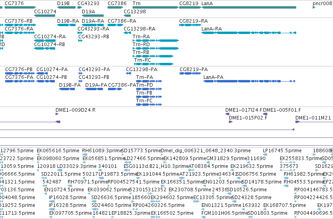This screenshot has width=333, height=219.
Task: Select the CG8219-PA protein label
Action: point(194,69)
